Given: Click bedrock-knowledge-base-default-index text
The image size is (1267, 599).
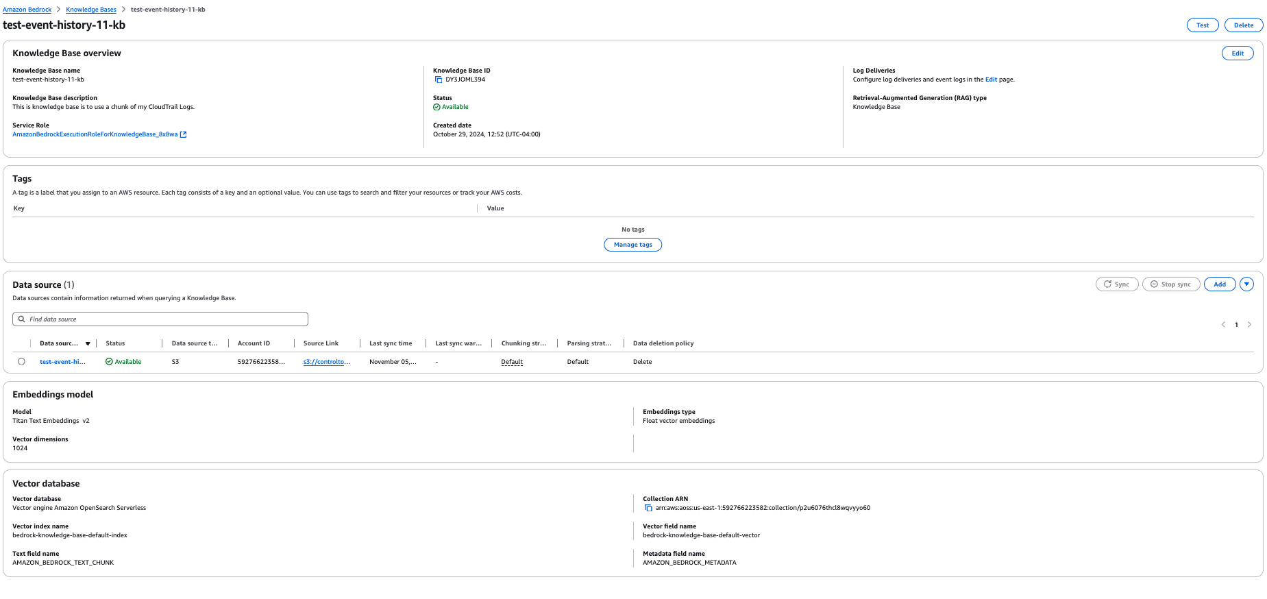Looking at the screenshot, I should point(70,535).
